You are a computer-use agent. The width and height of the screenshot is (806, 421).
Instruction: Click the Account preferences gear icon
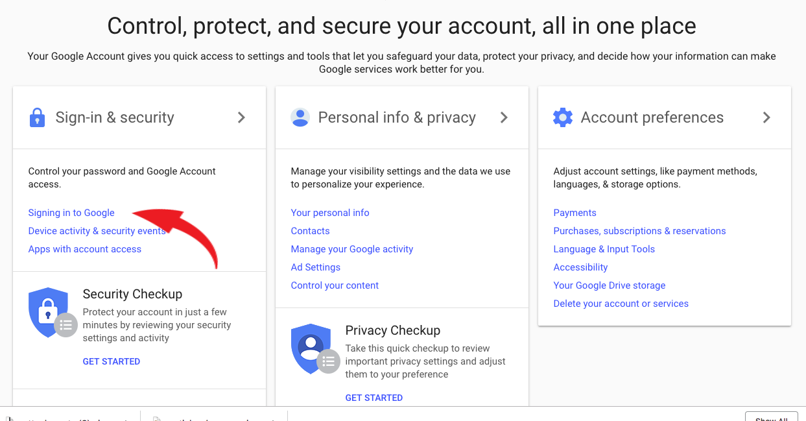pos(563,117)
